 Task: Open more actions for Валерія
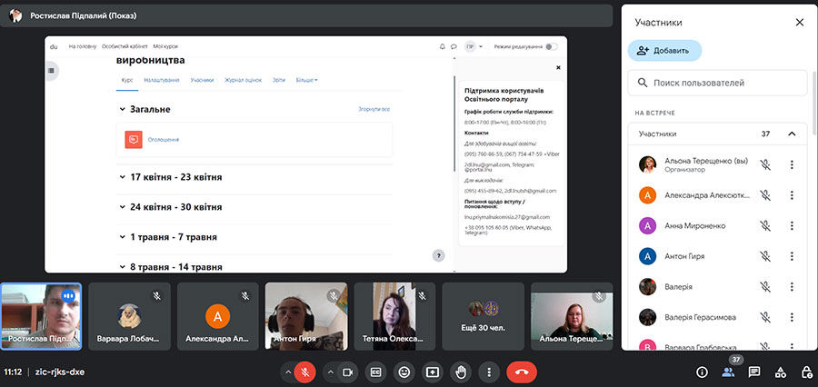[792, 287]
